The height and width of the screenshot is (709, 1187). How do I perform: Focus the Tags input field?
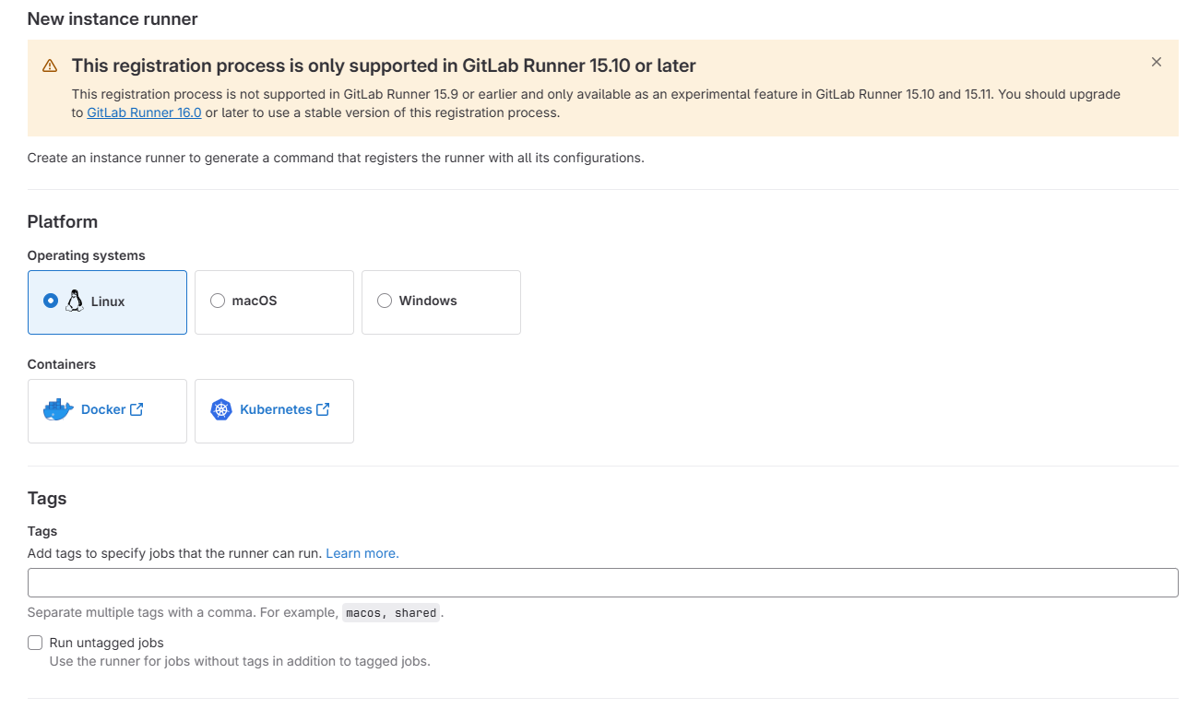click(603, 583)
